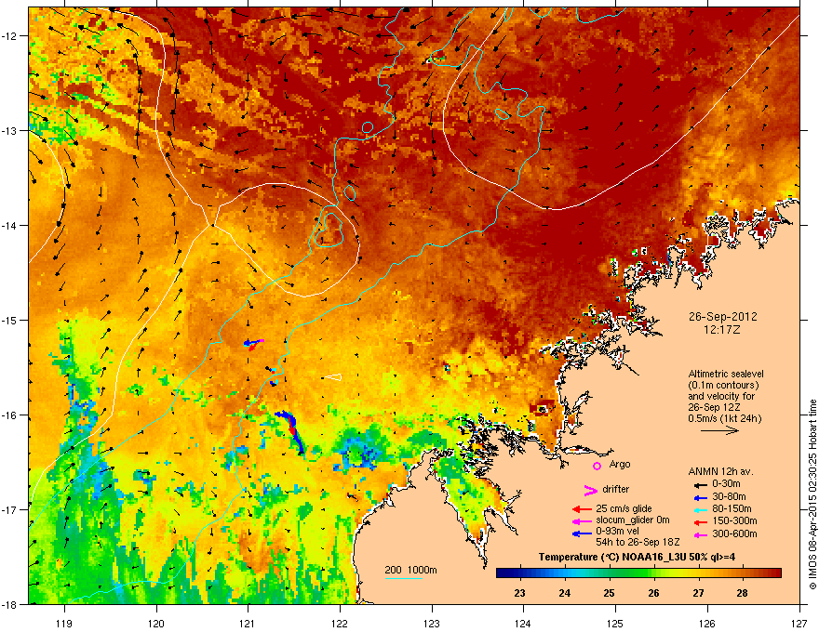The width and height of the screenshot is (819, 632).
Task: Click the small white closed contour near 122, -15.6
Action: (x=332, y=377)
